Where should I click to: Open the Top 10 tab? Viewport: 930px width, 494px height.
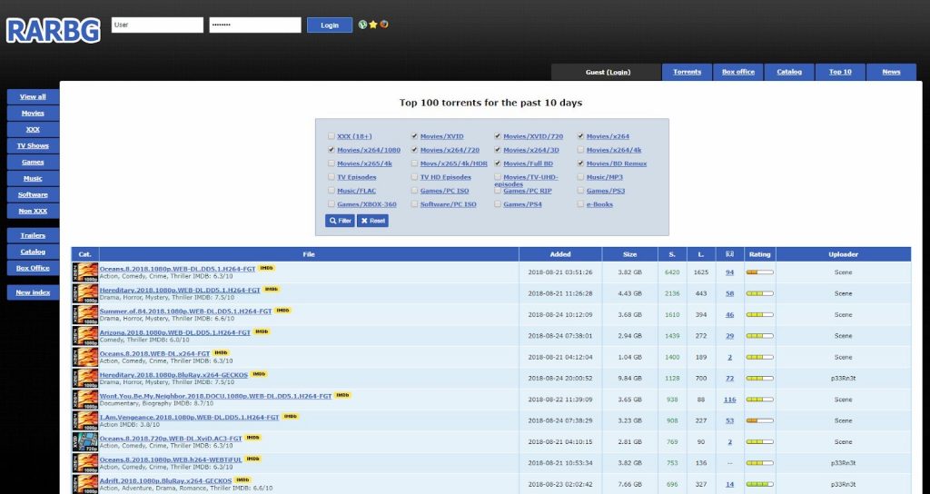(840, 72)
